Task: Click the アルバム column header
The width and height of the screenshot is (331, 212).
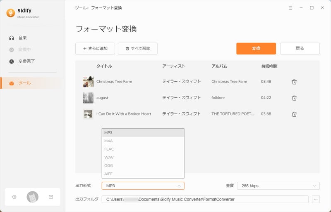Action: click(219, 66)
